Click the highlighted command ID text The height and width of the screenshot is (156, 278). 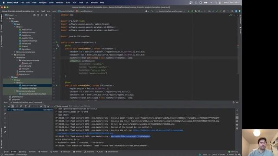coord(131,136)
